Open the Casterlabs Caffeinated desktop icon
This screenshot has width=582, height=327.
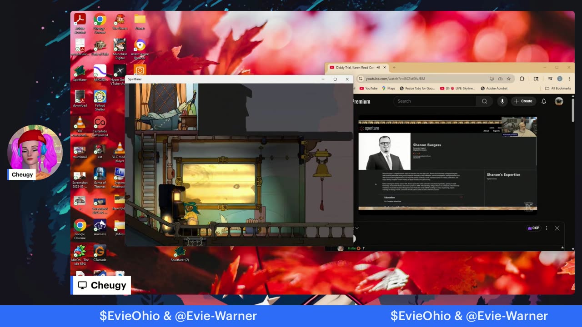[x=100, y=127]
